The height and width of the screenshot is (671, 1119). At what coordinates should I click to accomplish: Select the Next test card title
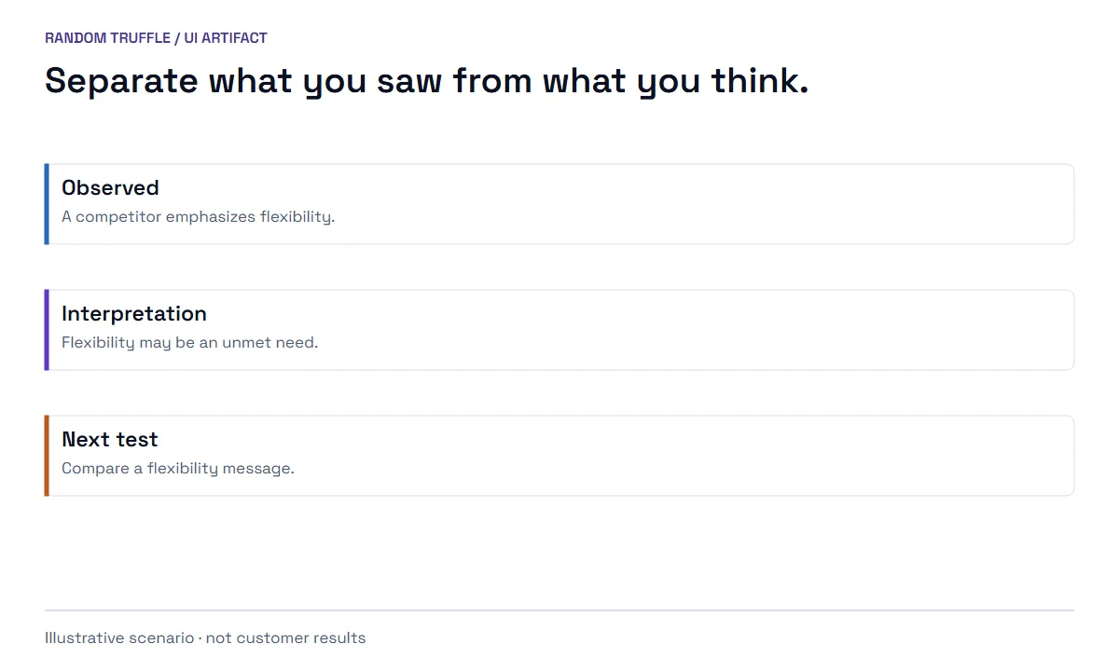point(110,439)
